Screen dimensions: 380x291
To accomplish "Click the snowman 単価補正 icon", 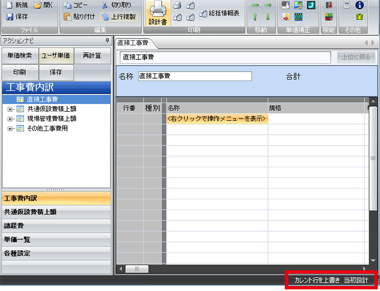I will tap(286, 5).
